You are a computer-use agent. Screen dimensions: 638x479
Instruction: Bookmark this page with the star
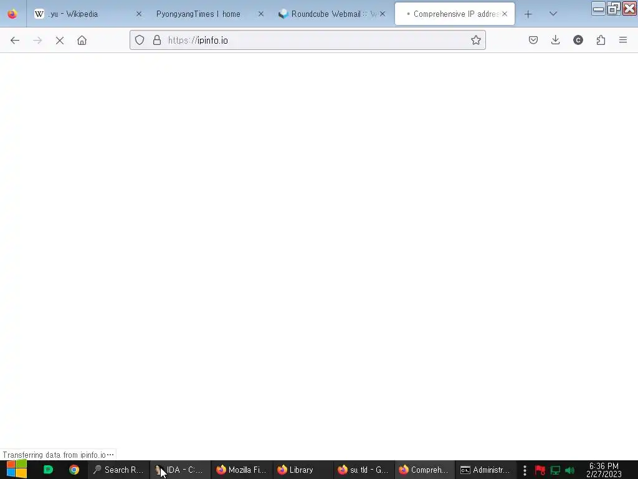(x=475, y=41)
